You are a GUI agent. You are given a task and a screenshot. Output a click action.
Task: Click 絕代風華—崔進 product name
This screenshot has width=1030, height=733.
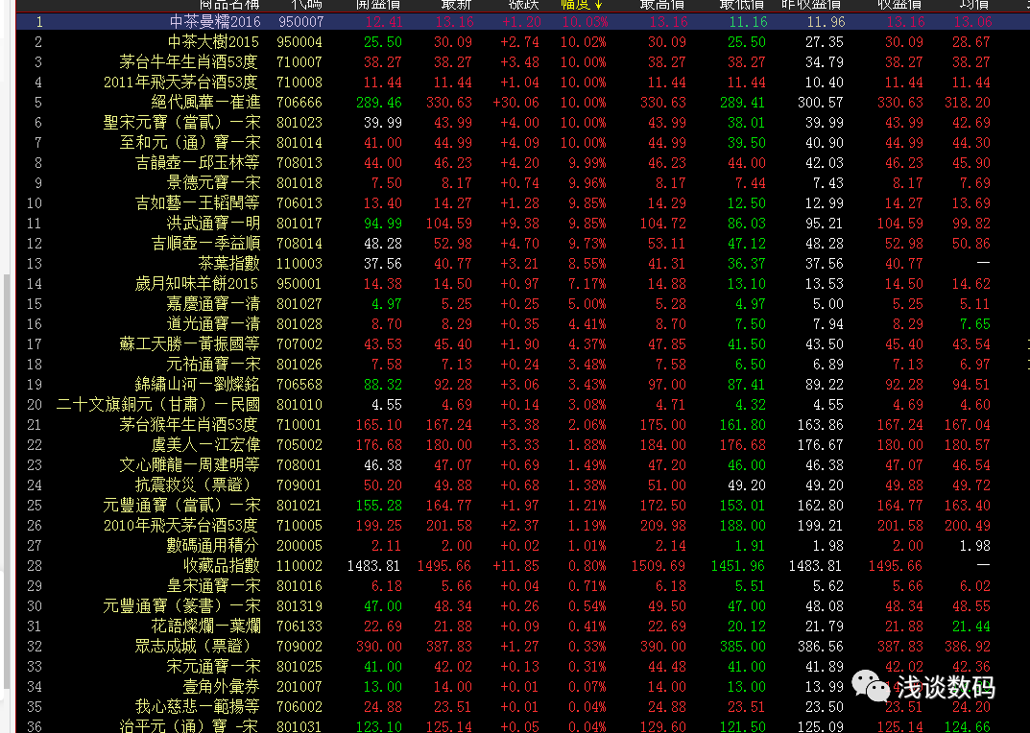pos(205,103)
